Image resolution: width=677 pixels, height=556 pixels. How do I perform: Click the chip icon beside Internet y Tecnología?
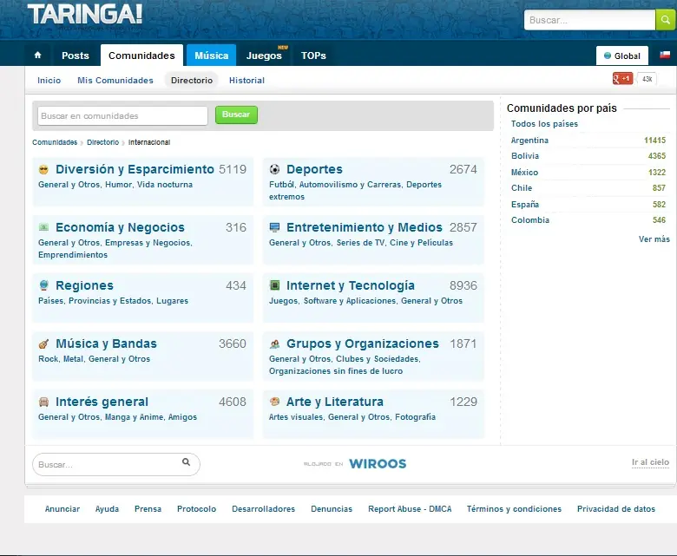tap(274, 285)
